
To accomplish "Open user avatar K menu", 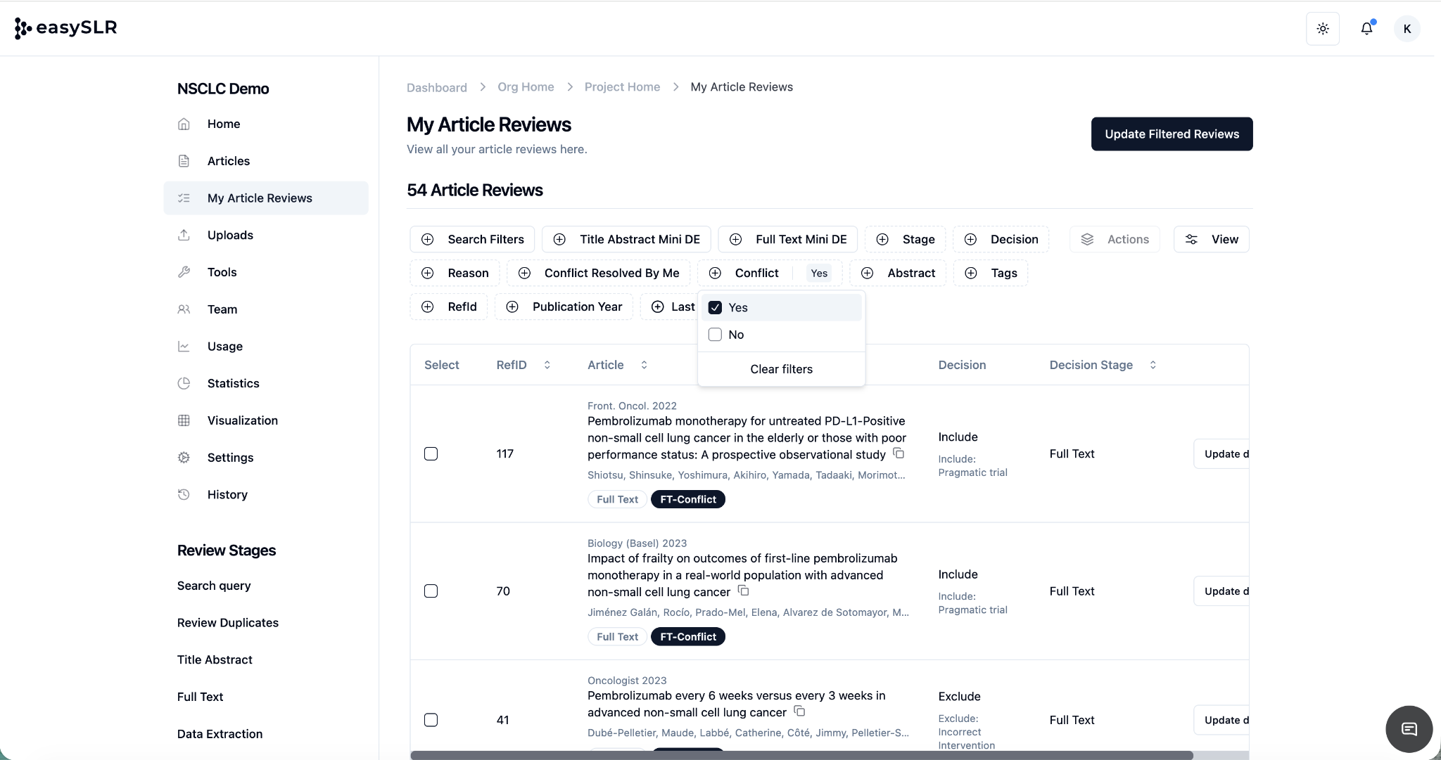I will pyautogui.click(x=1407, y=29).
